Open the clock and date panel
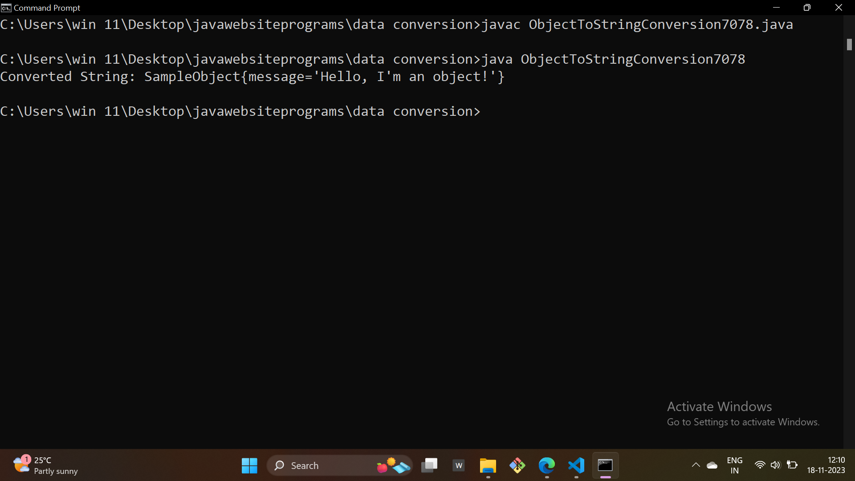The image size is (855, 481). (826, 465)
